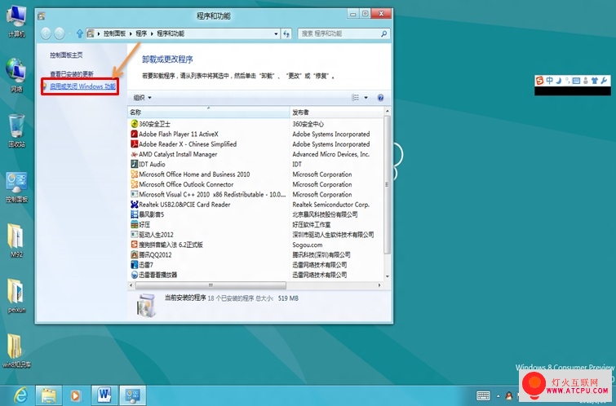Select the Microsoft Office Home and Business icon
616x406 pixels.
[x=135, y=174]
